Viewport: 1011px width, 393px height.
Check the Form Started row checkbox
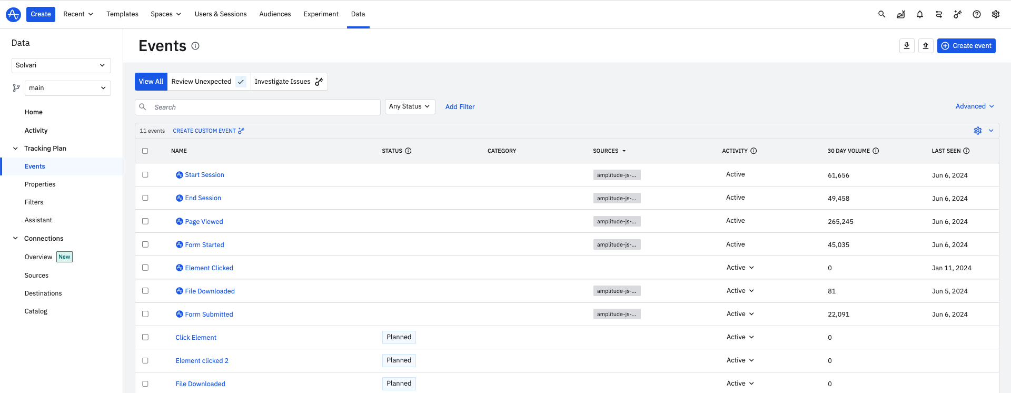(x=145, y=244)
